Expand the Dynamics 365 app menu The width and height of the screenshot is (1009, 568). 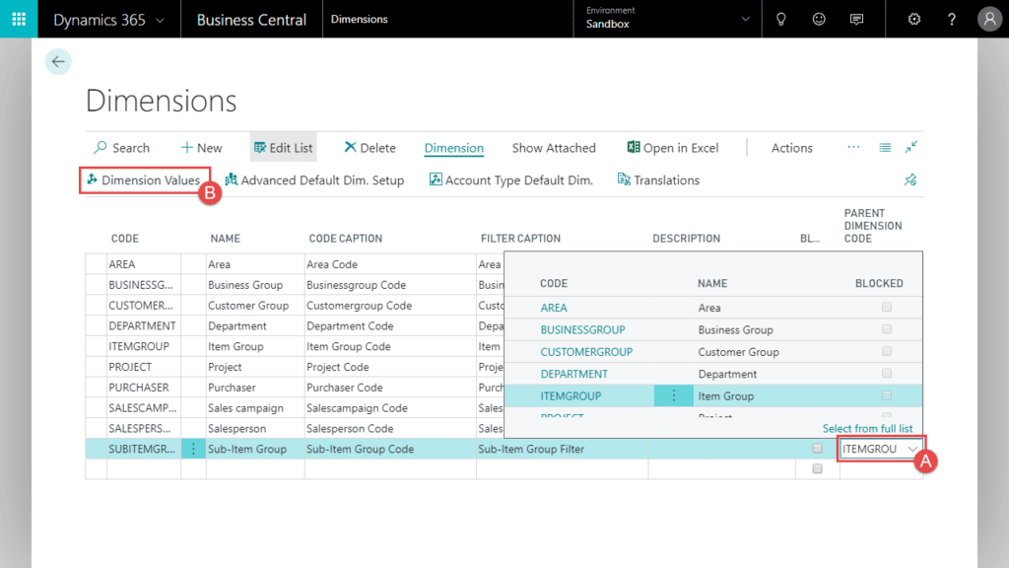(108, 19)
